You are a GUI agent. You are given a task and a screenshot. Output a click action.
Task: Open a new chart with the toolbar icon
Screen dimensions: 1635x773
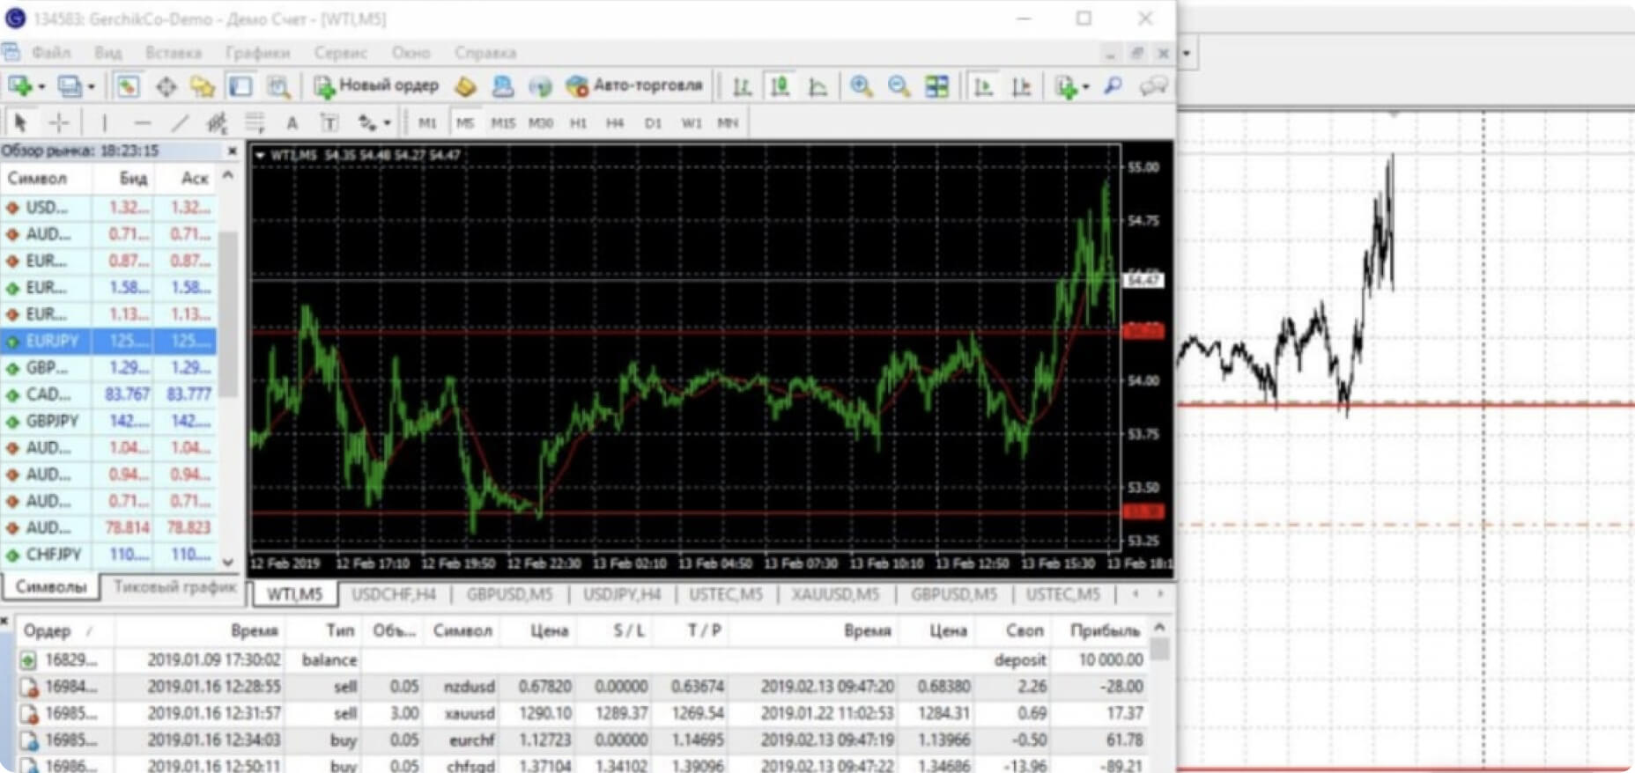click(20, 86)
